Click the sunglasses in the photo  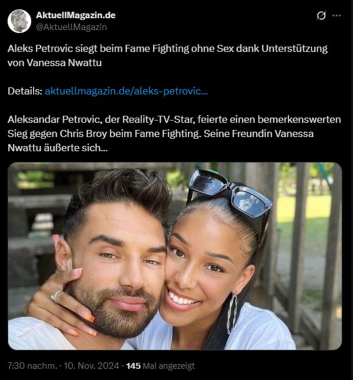coord(231,193)
